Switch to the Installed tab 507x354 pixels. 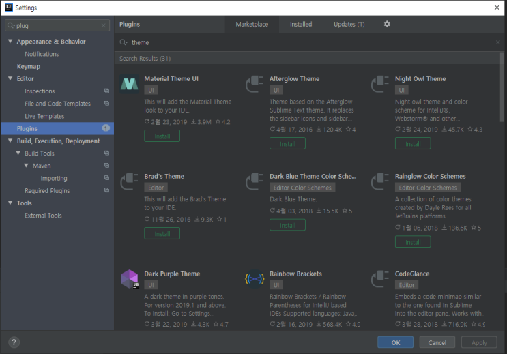(301, 25)
